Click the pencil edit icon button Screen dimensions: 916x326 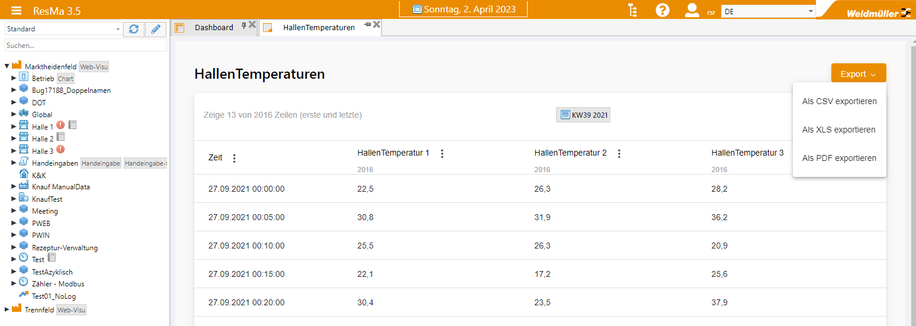pyautogui.click(x=156, y=29)
